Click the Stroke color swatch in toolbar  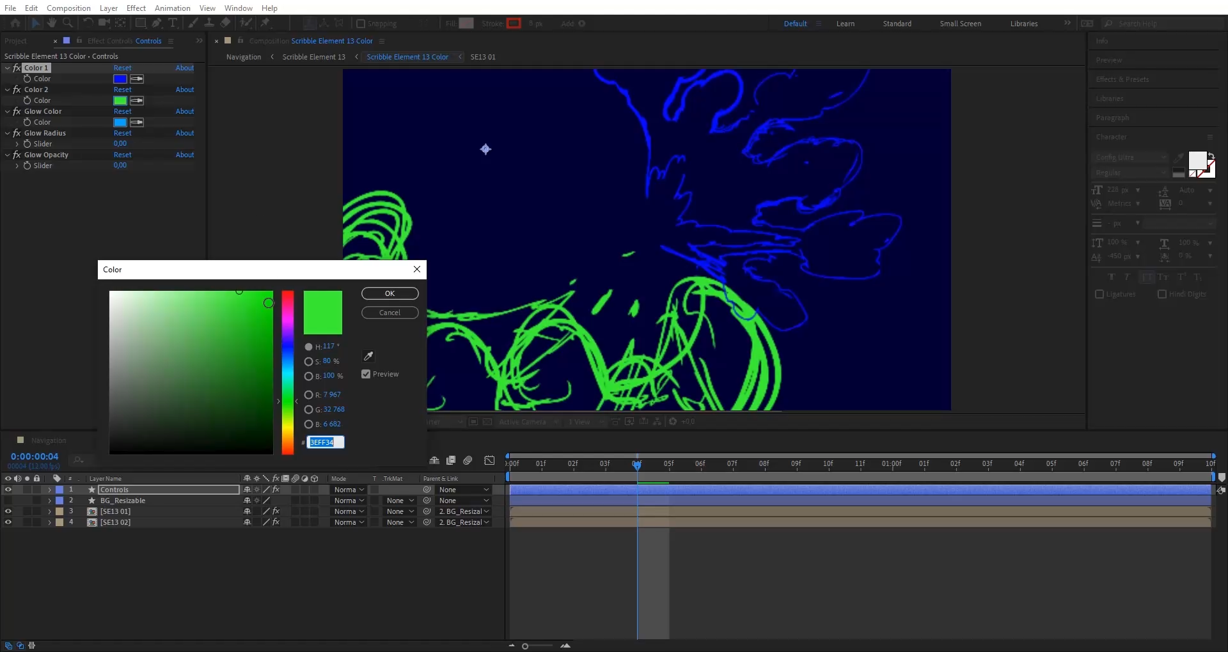click(514, 23)
